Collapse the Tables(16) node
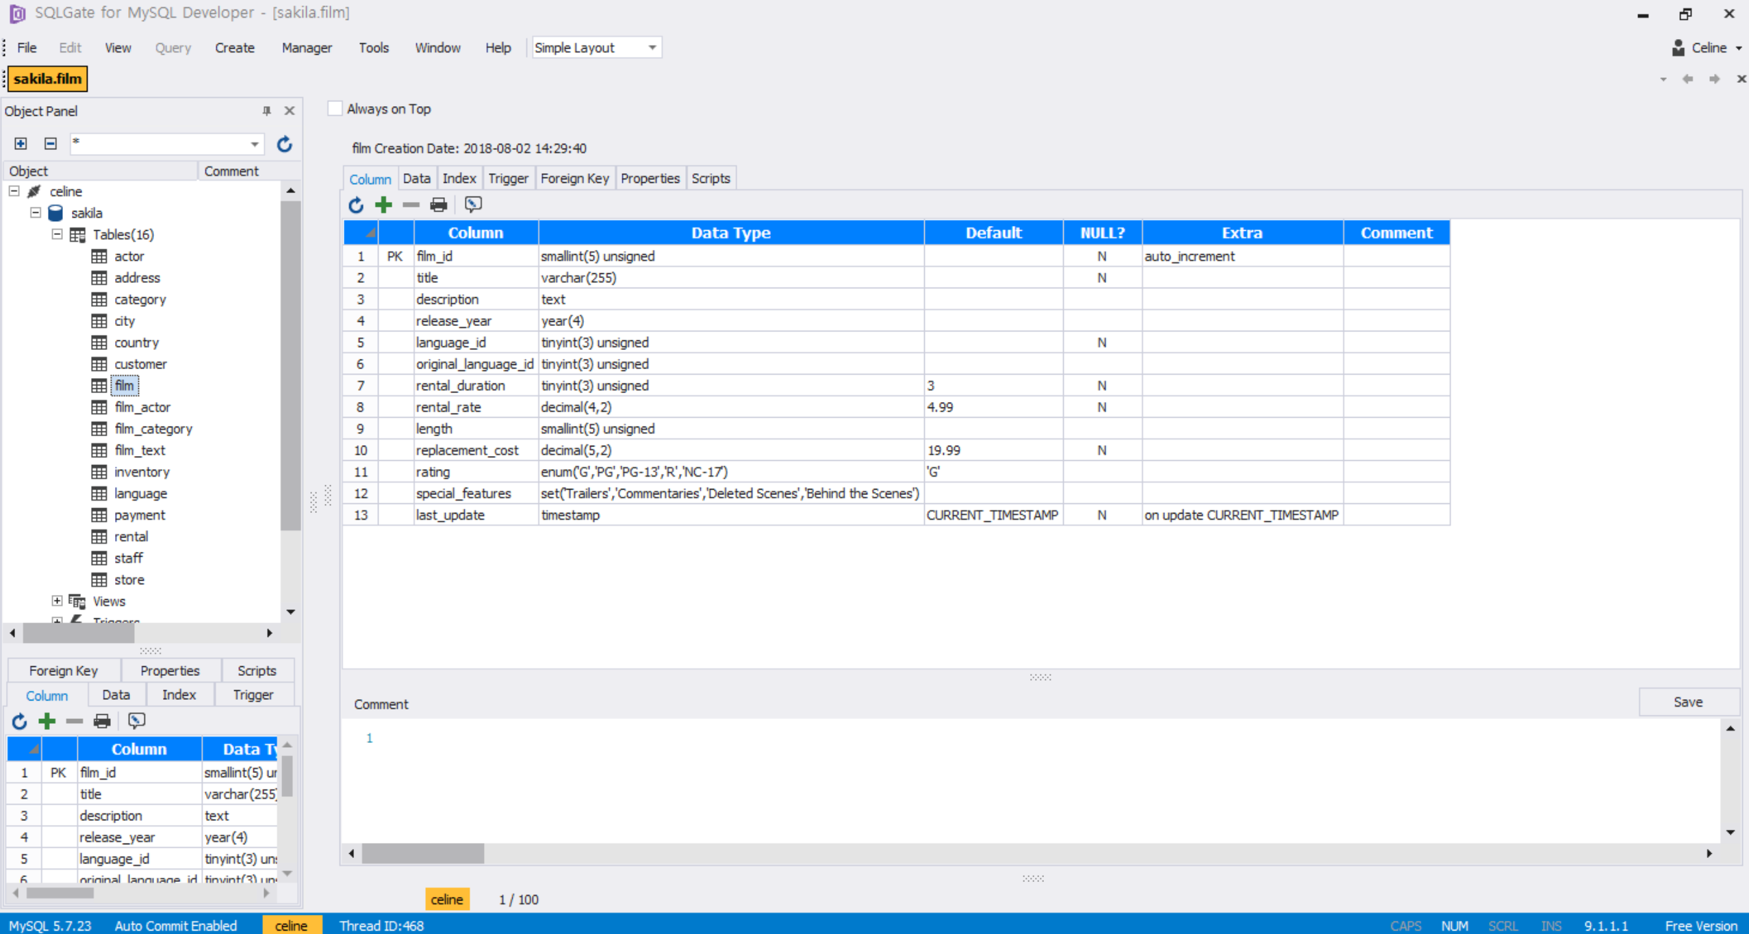Image resolution: width=1749 pixels, height=934 pixels. click(x=56, y=234)
